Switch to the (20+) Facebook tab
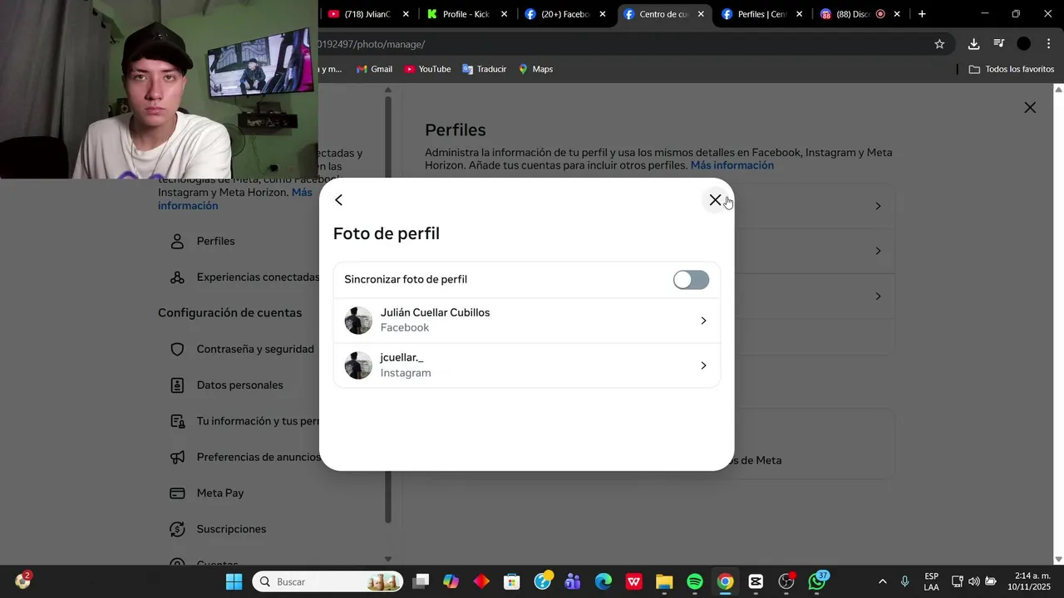The height and width of the screenshot is (598, 1064). click(564, 14)
